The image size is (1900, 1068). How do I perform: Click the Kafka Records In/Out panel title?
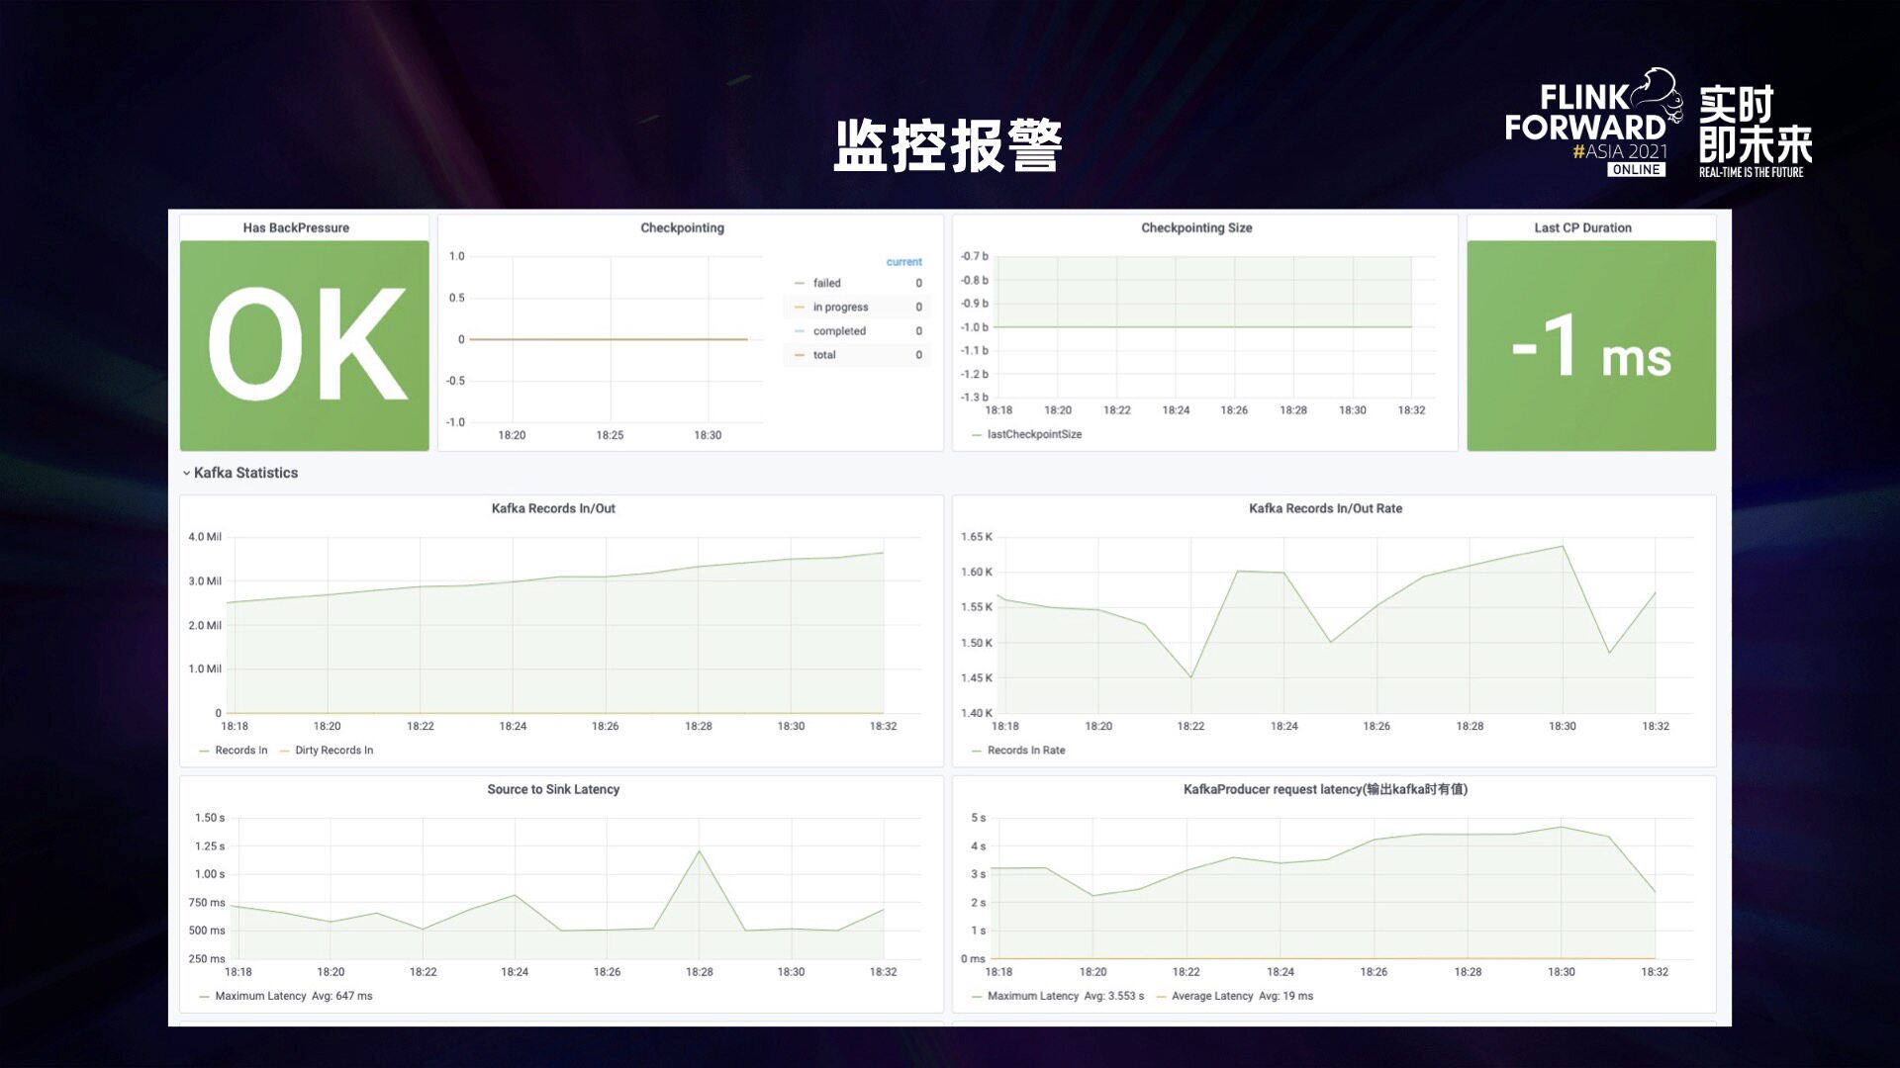[553, 508]
